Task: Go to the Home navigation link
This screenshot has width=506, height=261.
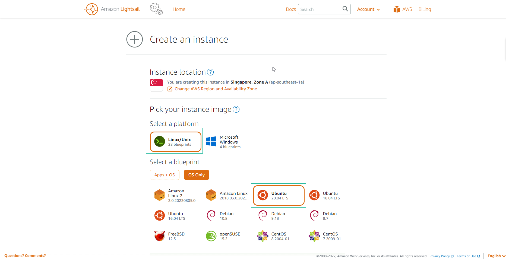Action: [x=179, y=9]
